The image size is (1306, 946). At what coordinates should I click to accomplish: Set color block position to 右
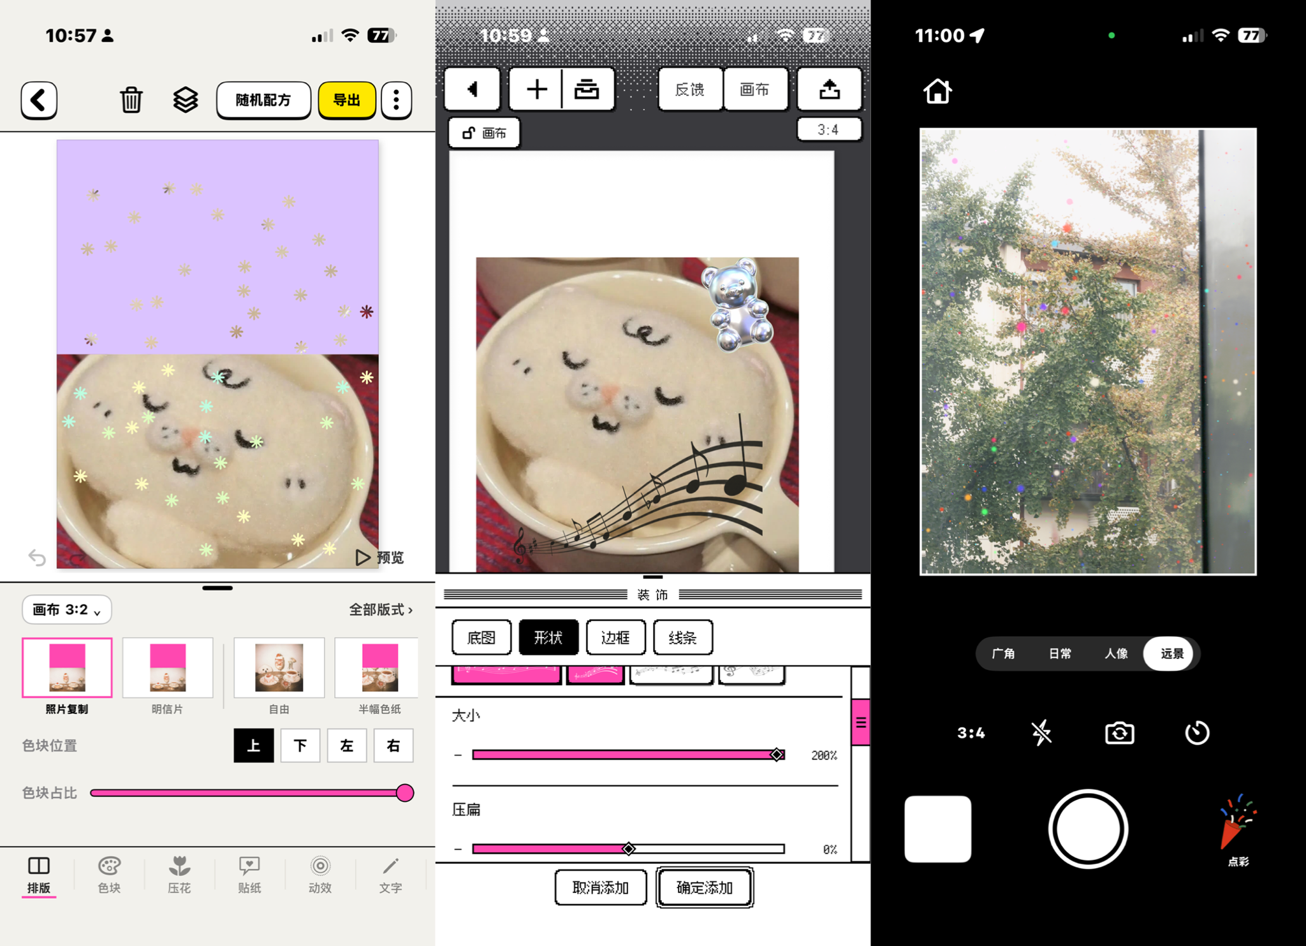pos(393,746)
